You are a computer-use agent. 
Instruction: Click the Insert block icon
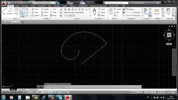click(x=111, y=11)
